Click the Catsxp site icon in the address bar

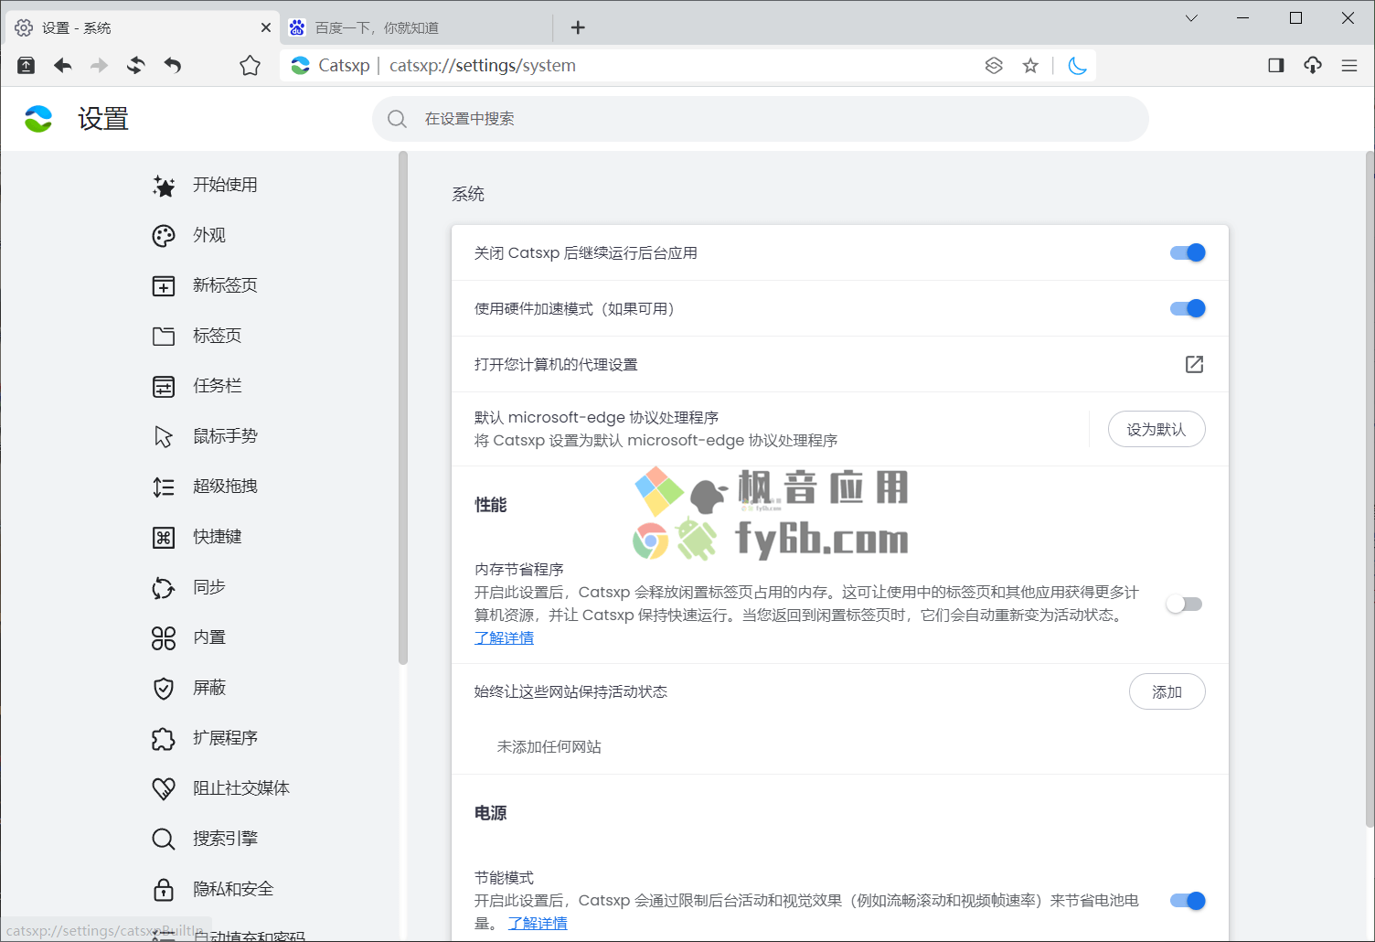click(300, 65)
